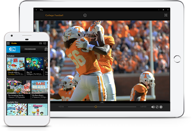Image resolution: width=192 pixels, height=131 pixels.
Task: Close the Sling window on the tablet
Action: 168,10
